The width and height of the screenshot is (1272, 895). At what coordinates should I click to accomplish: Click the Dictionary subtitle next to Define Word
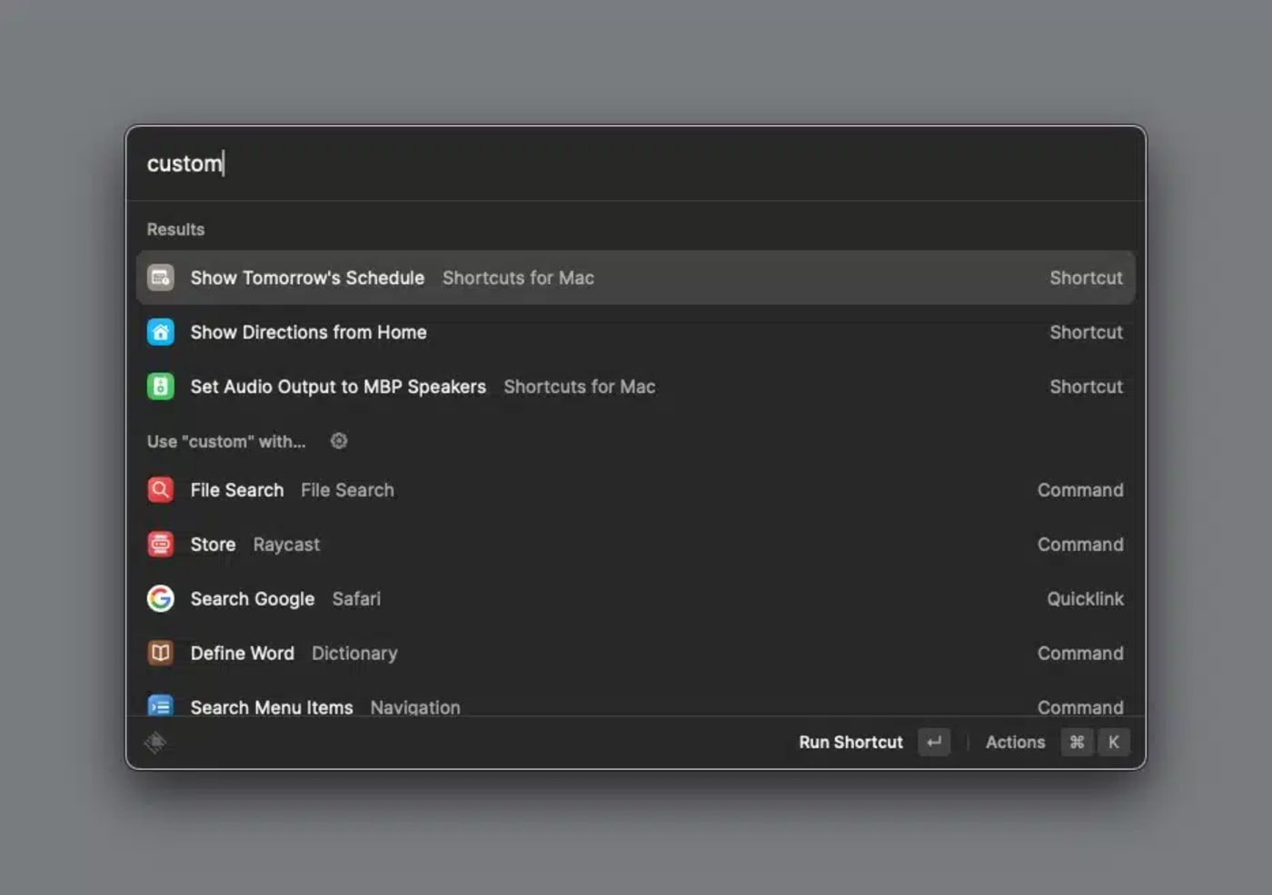click(x=354, y=654)
